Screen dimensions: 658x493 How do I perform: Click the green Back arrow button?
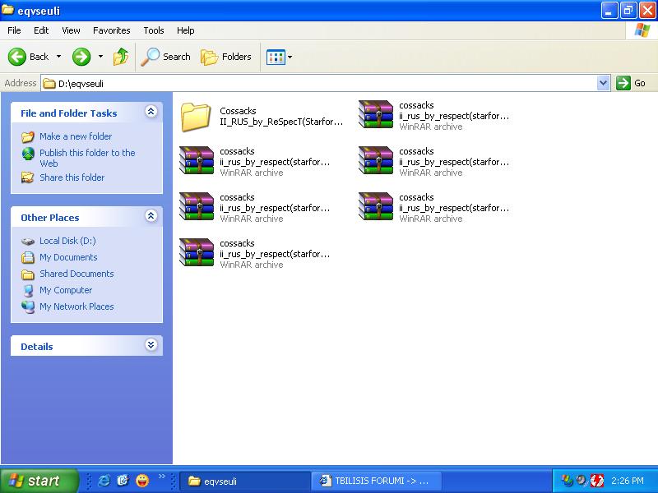pos(17,57)
